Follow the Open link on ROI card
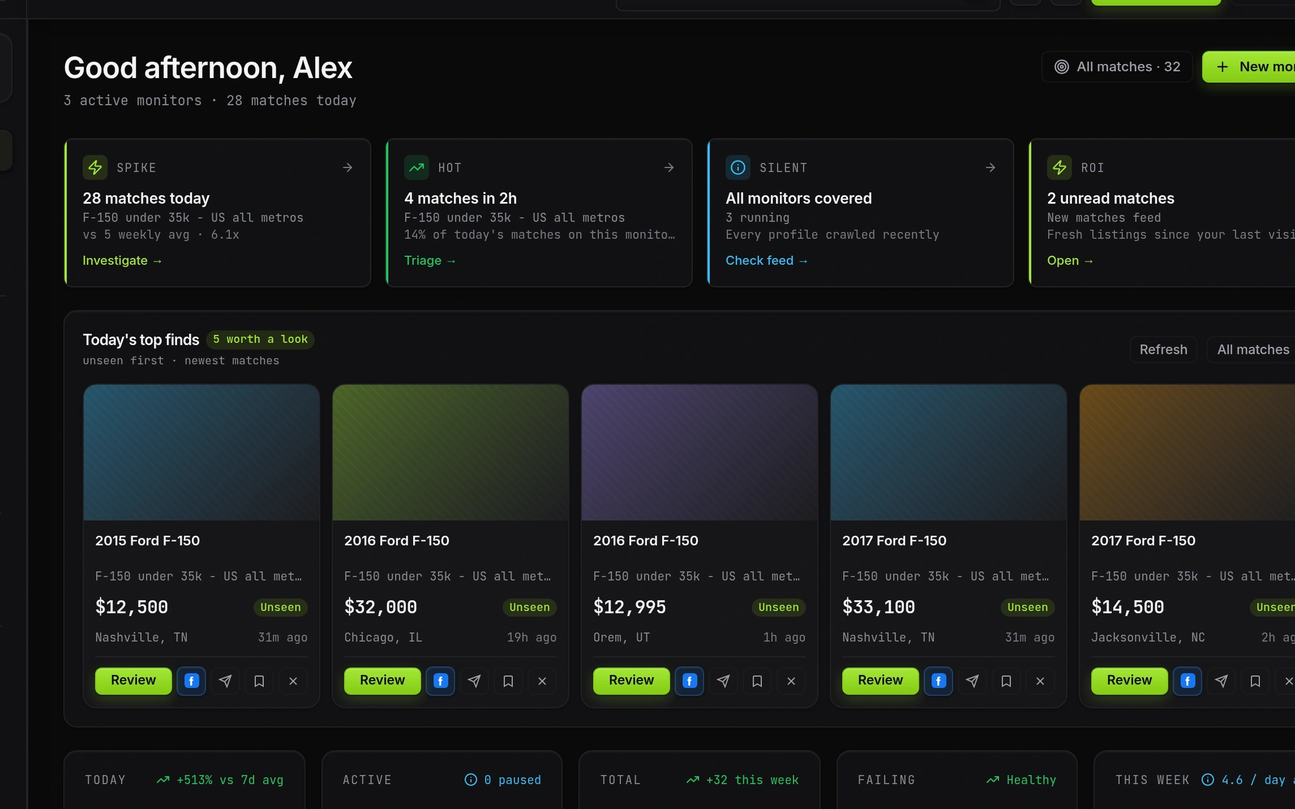This screenshot has width=1295, height=809. (1070, 261)
